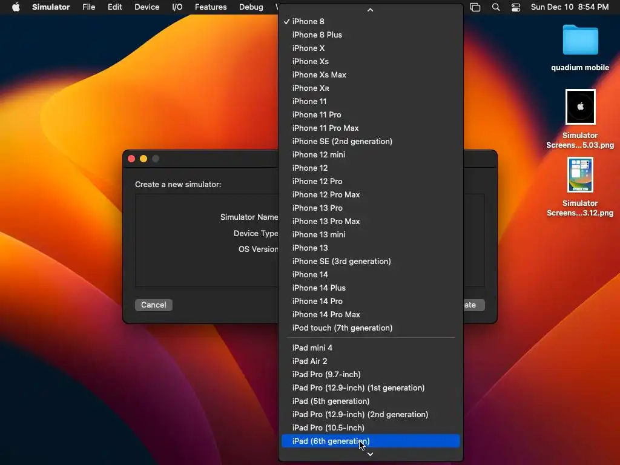Select iPod touch (7th generation)

(371, 328)
